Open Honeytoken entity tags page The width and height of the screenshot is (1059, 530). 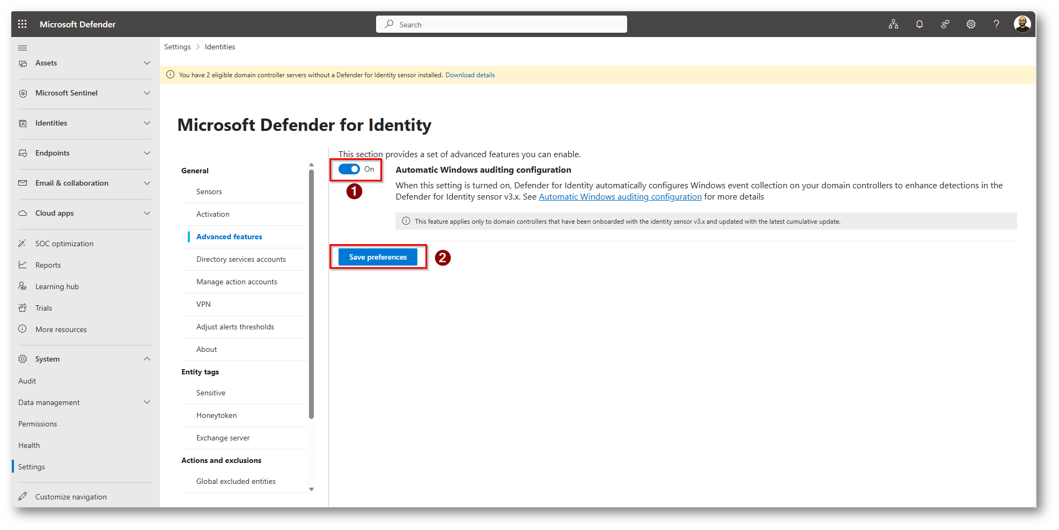click(x=216, y=415)
